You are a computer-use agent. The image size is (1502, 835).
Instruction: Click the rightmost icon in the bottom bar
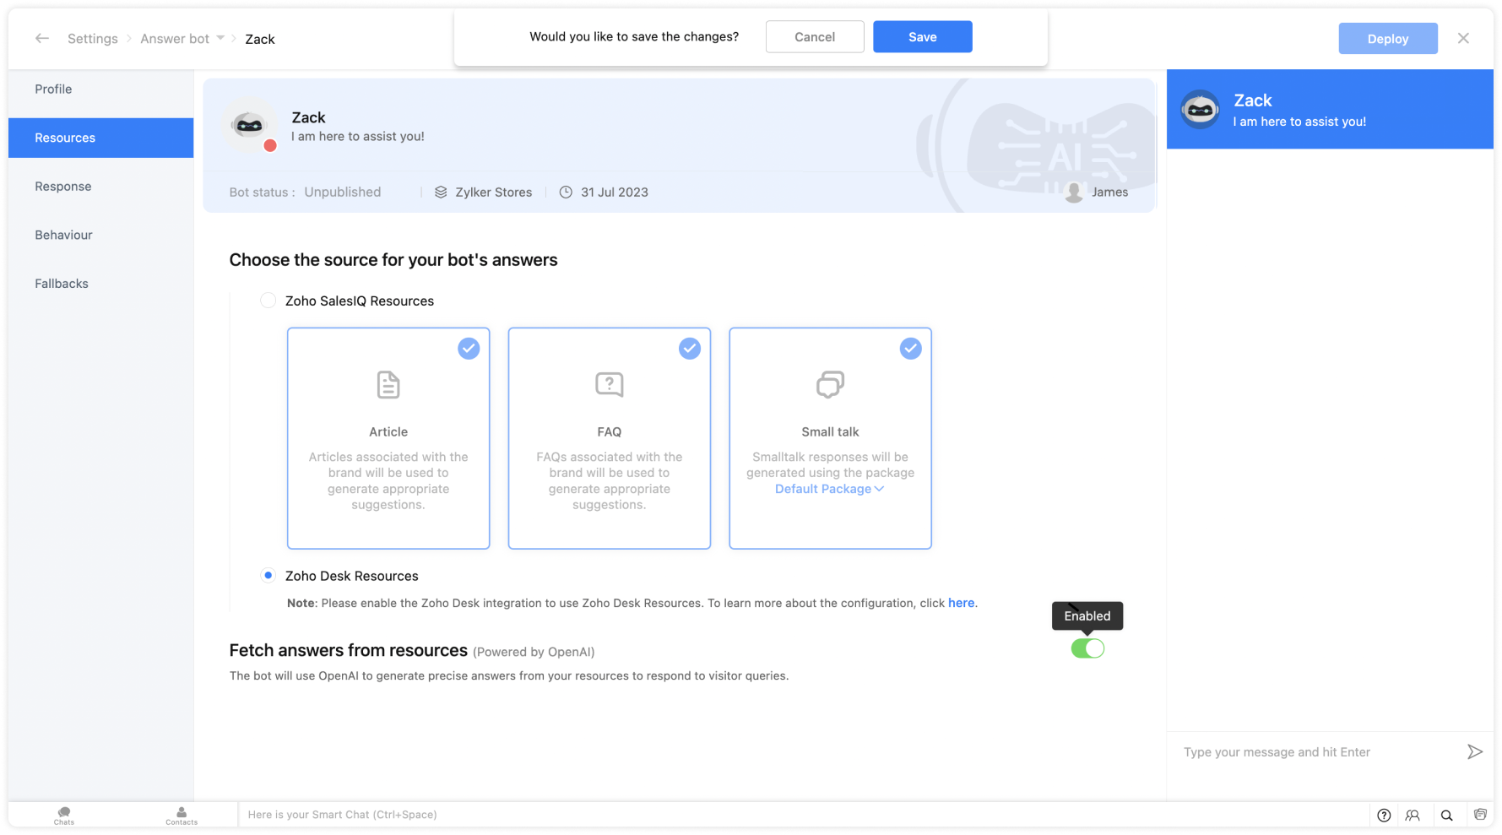1480,815
